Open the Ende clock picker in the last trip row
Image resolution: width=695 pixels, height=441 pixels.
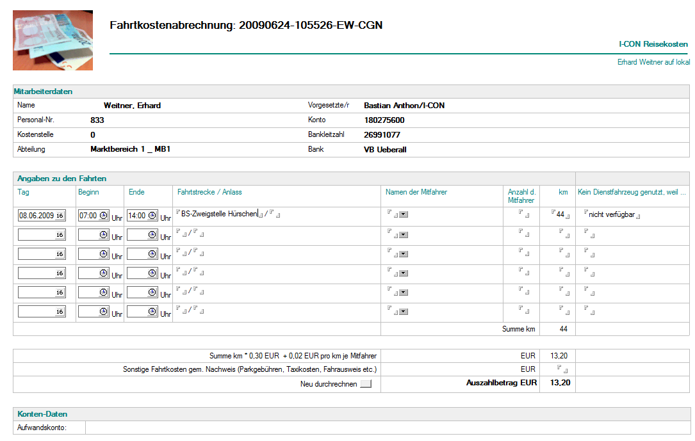point(152,311)
